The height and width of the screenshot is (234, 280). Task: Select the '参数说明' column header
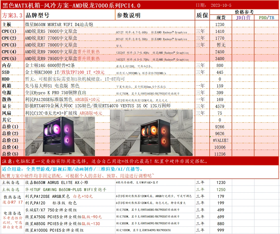[128, 15]
